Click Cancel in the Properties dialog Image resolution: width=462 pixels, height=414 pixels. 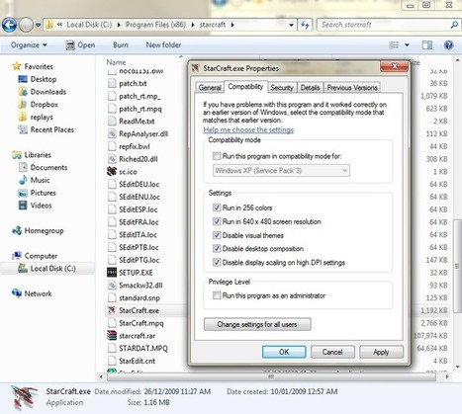coord(332,352)
